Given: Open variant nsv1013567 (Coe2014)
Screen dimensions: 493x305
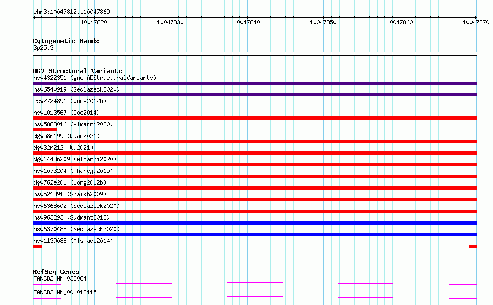Looking at the screenshot, I should [66, 113].
